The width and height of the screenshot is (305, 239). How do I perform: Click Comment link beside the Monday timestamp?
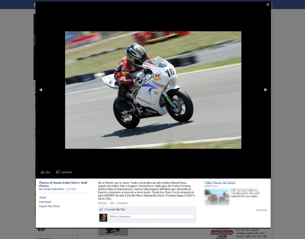coord(122,203)
